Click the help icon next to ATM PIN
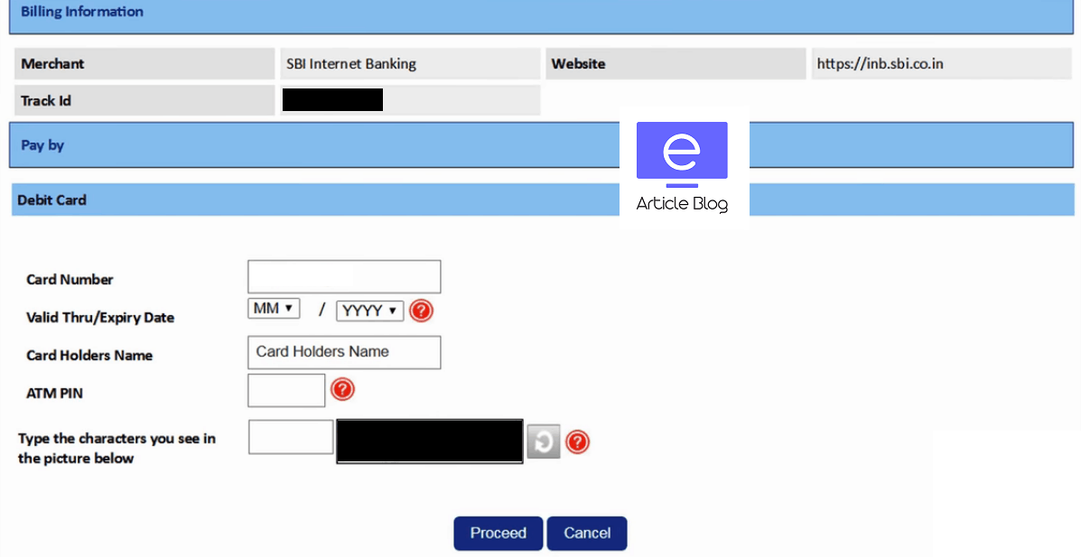The image size is (1081, 557). [342, 389]
